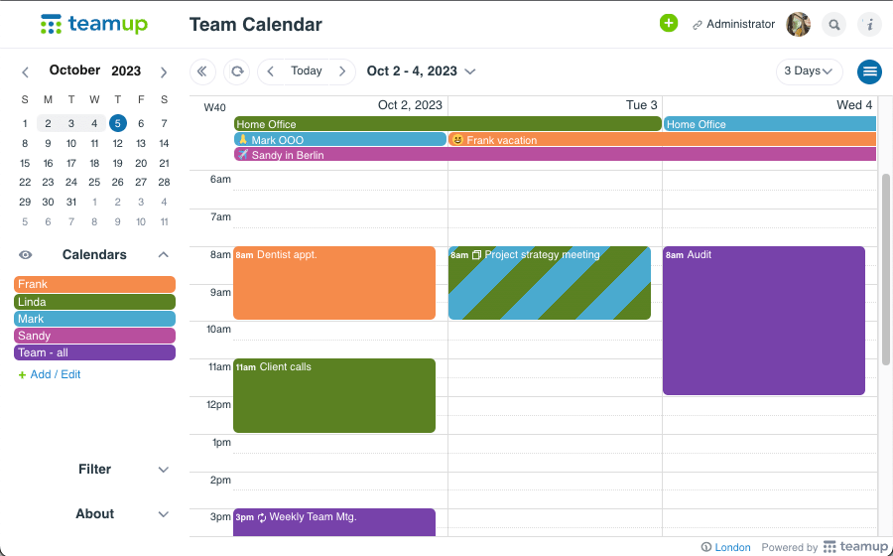
Task: Go to next date range arrow
Action: point(342,71)
